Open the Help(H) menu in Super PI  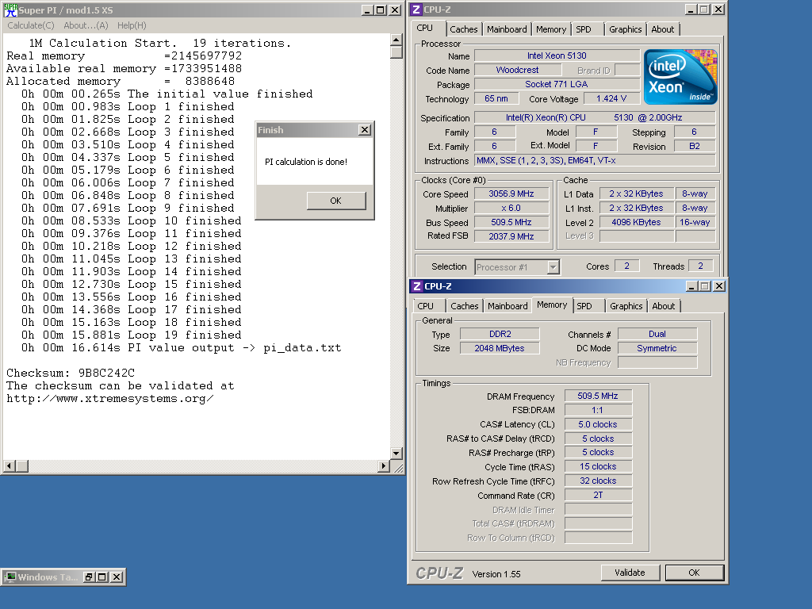coord(132,25)
